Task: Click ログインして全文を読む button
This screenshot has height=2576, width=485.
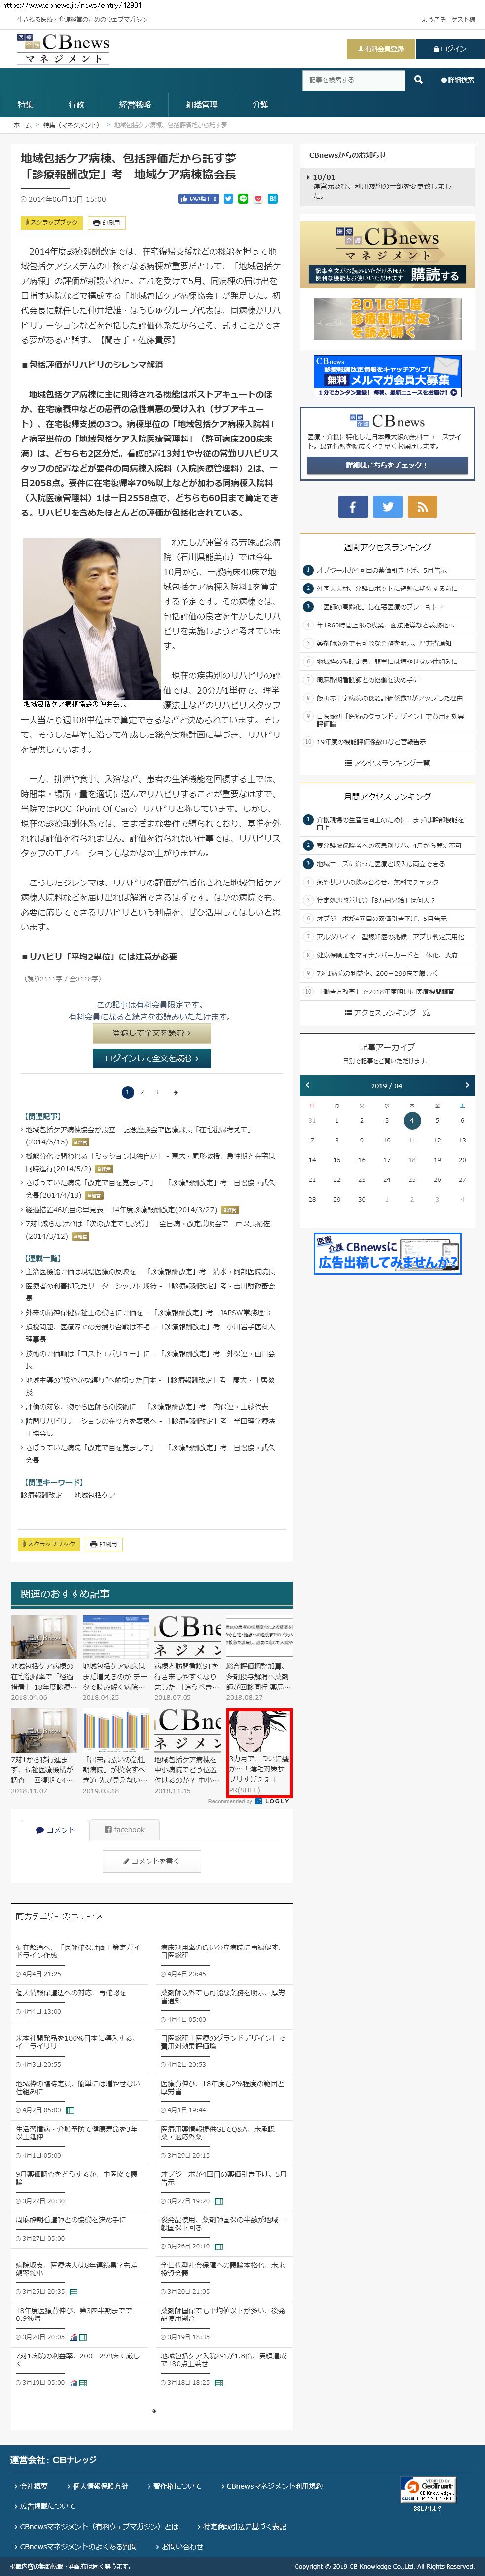Action: click(x=152, y=1058)
